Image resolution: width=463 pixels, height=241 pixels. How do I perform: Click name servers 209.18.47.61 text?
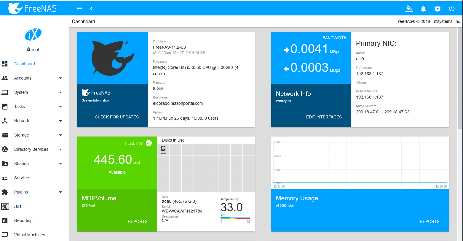tap(383, 112)
